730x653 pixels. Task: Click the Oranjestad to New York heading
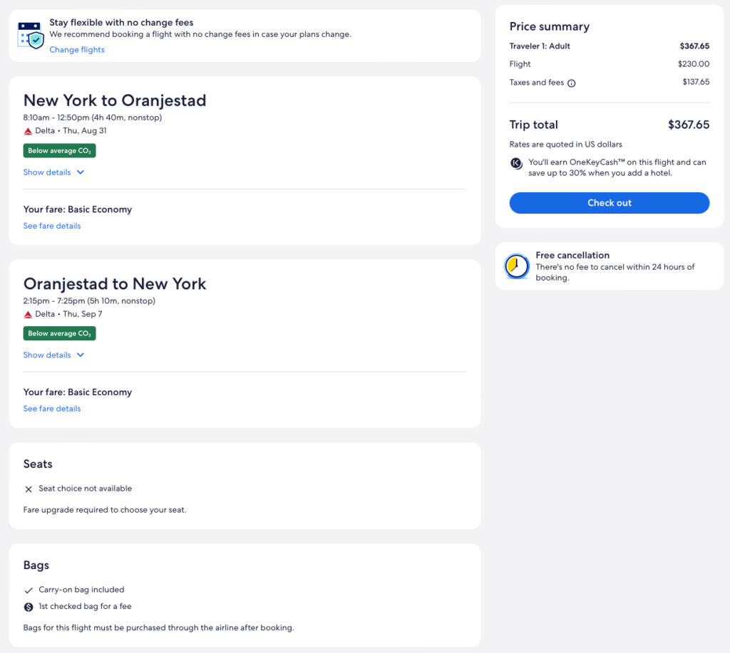pyautogui.click(x=115, y=283)
